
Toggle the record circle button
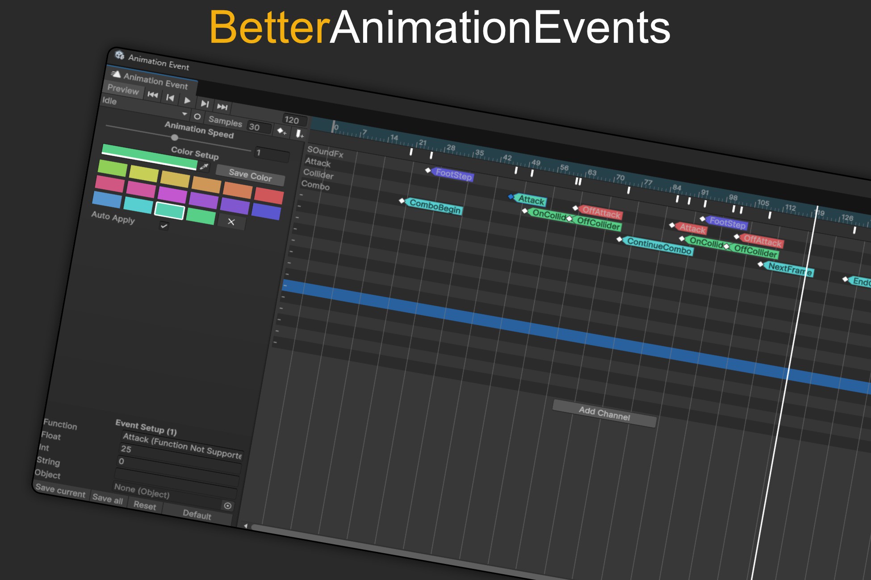pos(197,116)
